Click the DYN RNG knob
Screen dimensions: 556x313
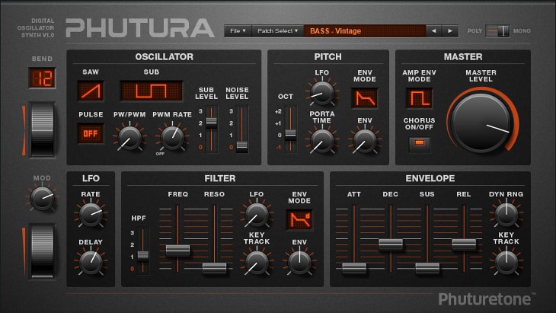506,215
